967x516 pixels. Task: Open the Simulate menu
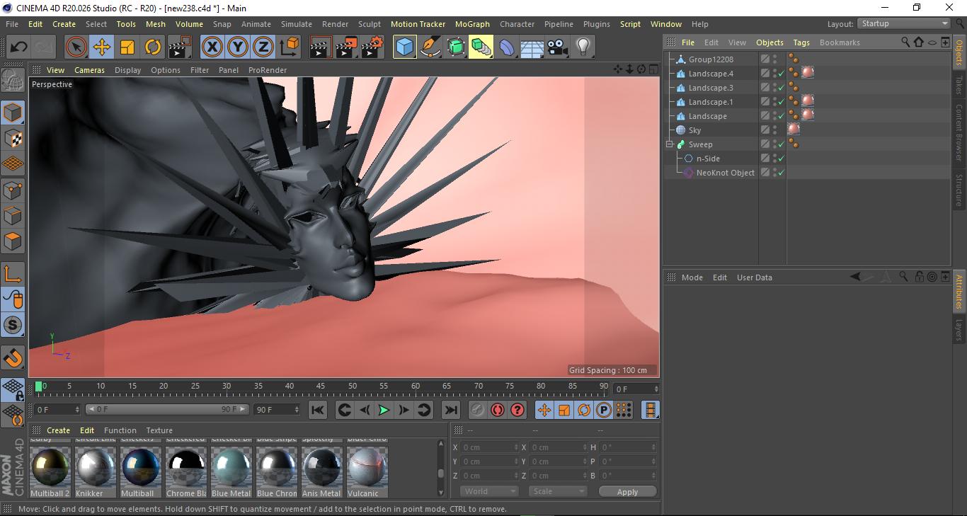[x=297, y=24]
